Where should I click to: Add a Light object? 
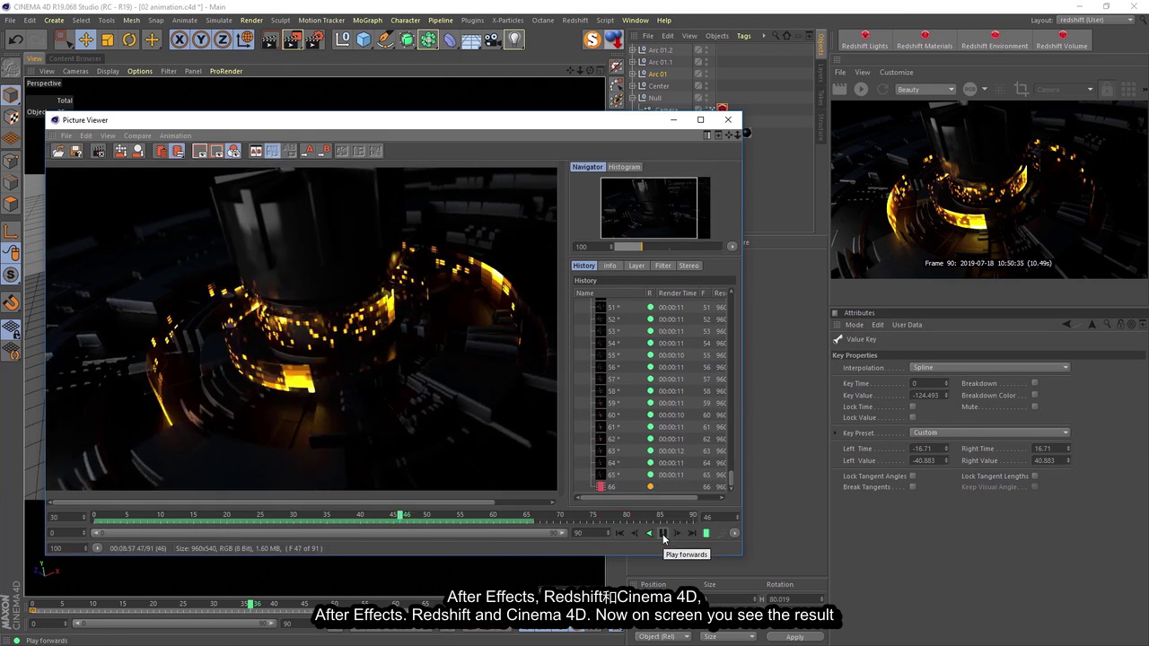coord(513,39)
